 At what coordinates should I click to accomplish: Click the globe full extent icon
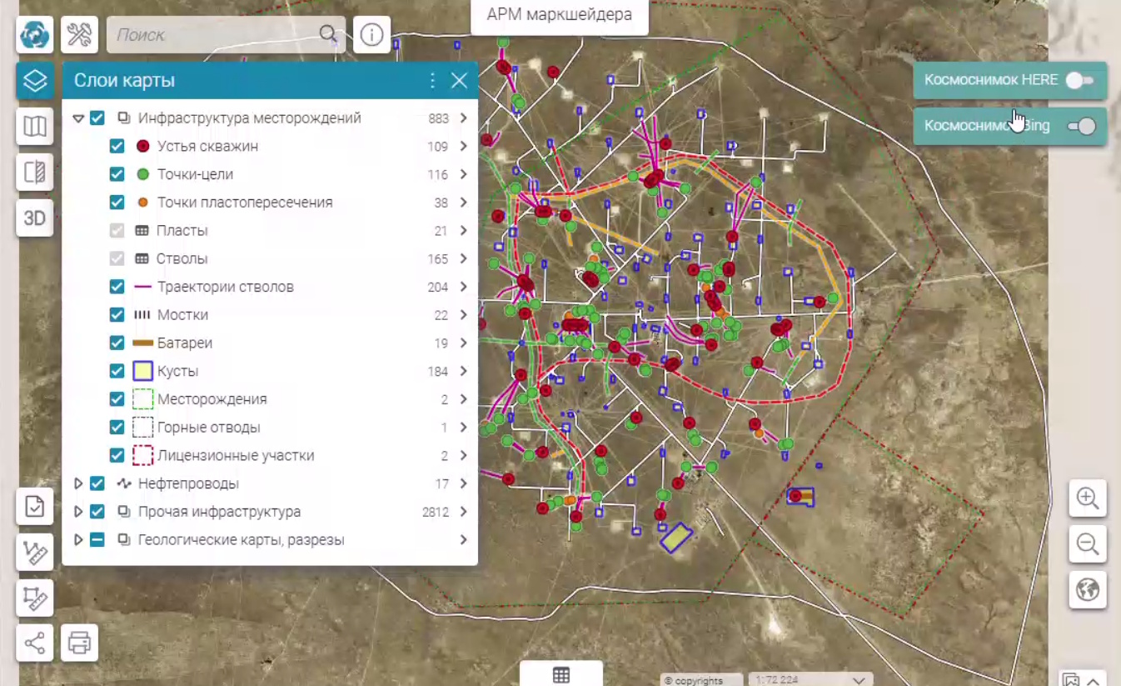1088,590
